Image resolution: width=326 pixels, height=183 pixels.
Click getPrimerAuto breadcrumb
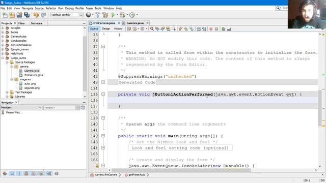click(x=137, y=175)
